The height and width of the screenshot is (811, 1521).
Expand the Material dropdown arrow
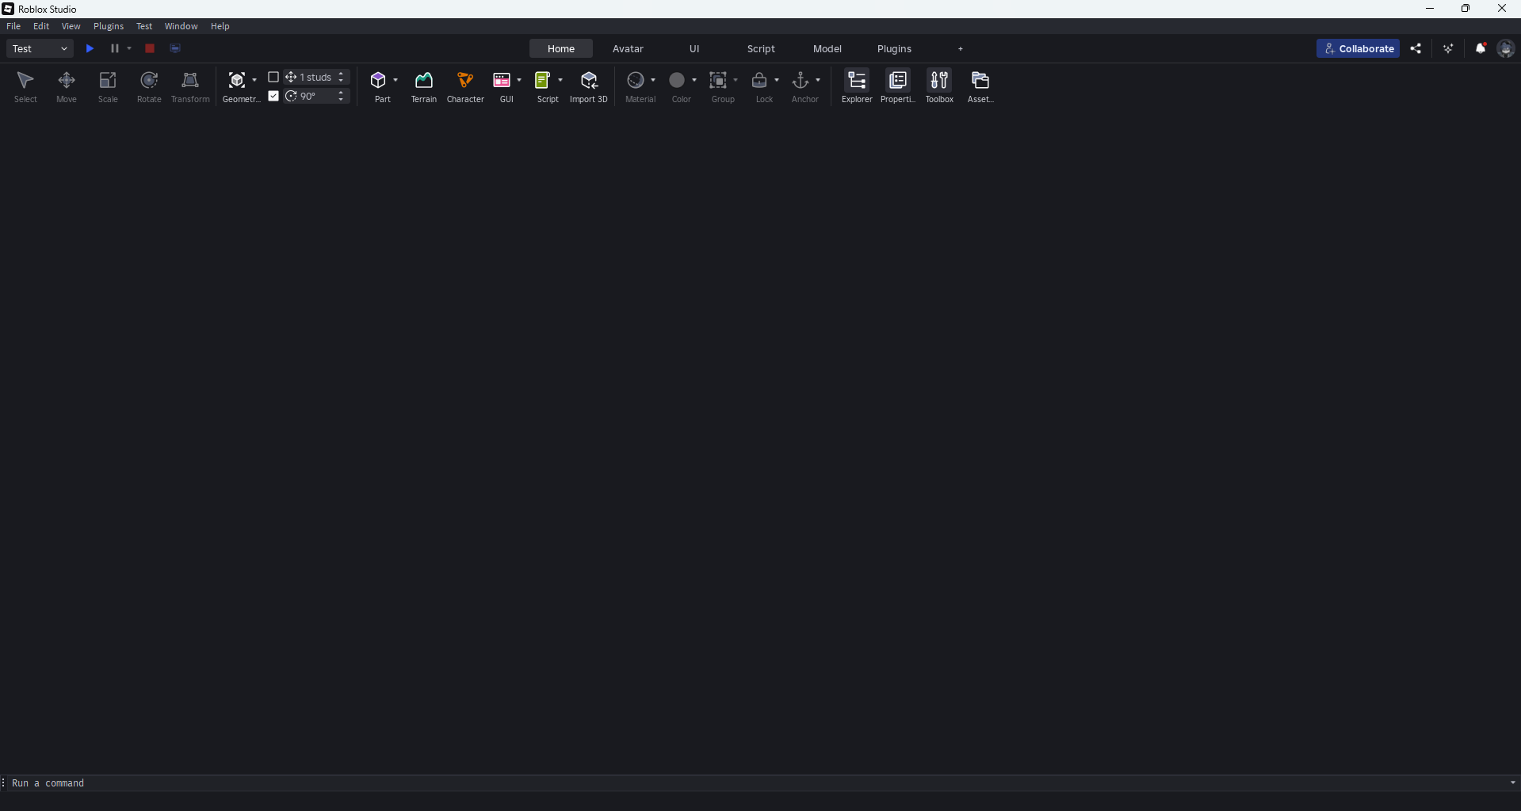click(x=653, y=80)
